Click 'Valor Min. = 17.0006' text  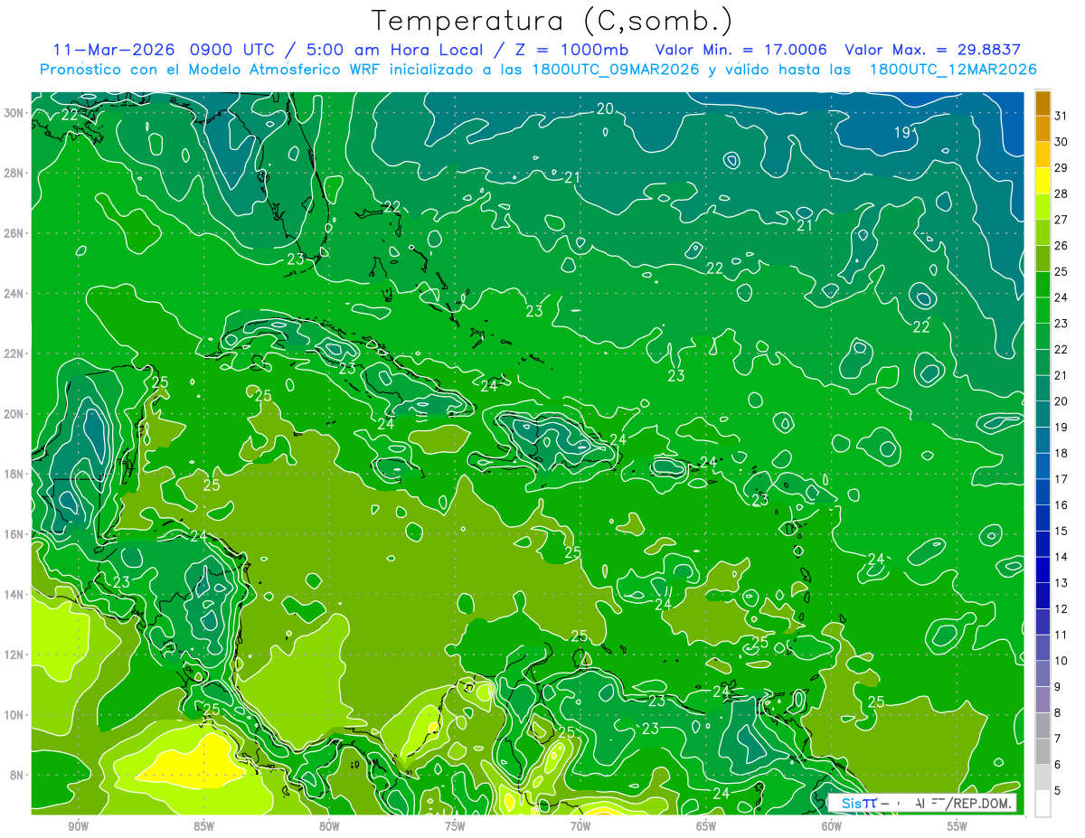741,50
